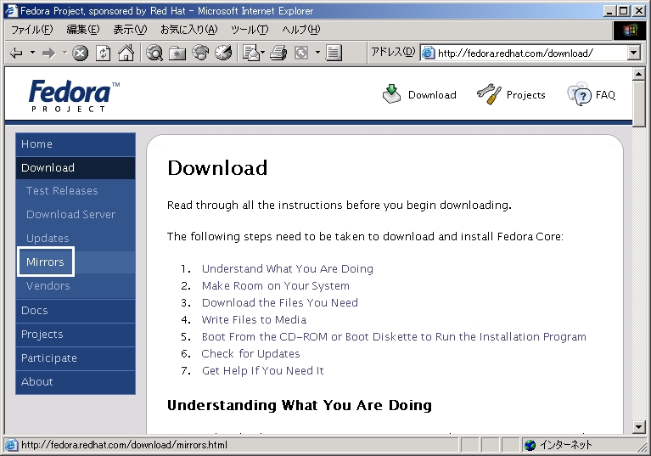Image resolution: width=651 pixels, height=456 pixels.
Task: Open the Media globe icon
Action: pyautogui.click(x=200, y=53)
